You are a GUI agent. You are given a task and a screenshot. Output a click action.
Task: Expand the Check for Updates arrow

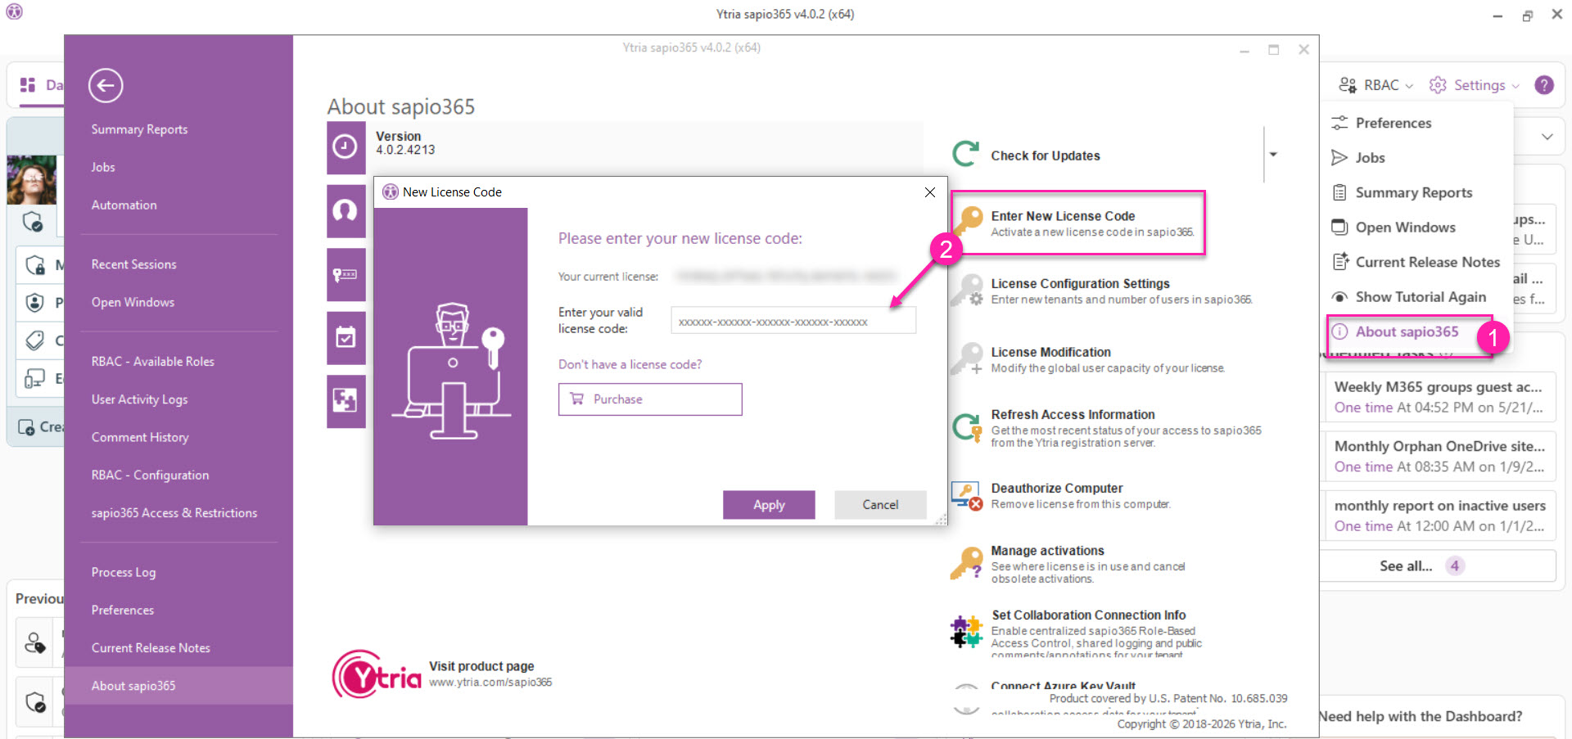[1273, 155]
